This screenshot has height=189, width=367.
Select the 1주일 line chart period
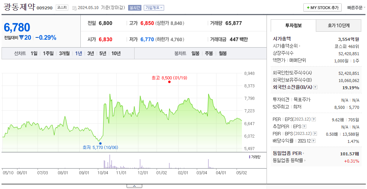[x=48, y=53]
